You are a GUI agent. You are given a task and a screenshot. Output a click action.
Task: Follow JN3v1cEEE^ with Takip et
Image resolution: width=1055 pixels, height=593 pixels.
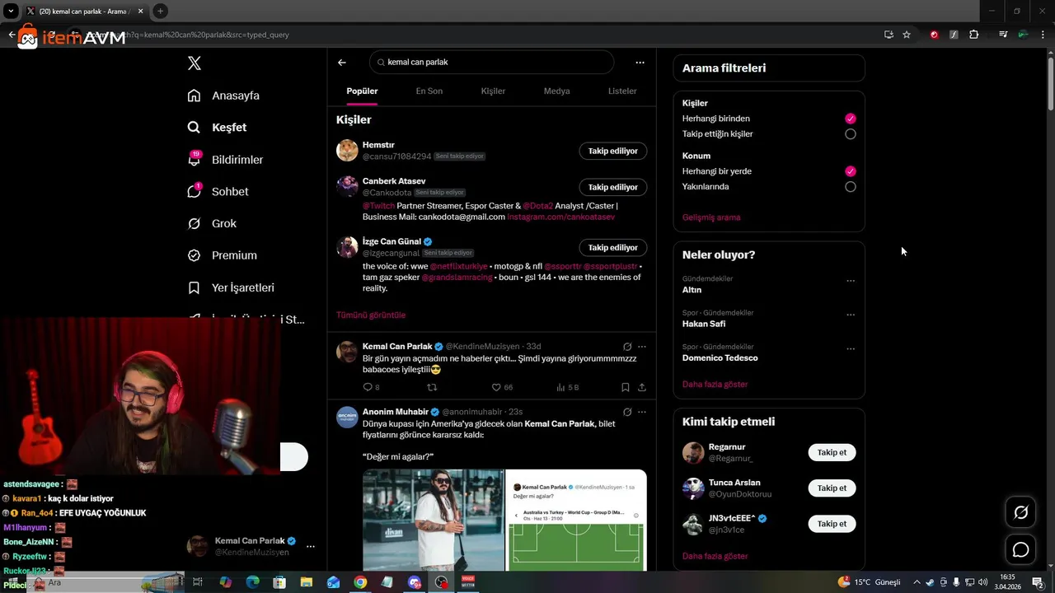click(x=832, y=524)
